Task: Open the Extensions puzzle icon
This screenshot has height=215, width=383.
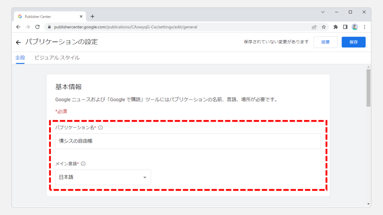Action: 335,27
